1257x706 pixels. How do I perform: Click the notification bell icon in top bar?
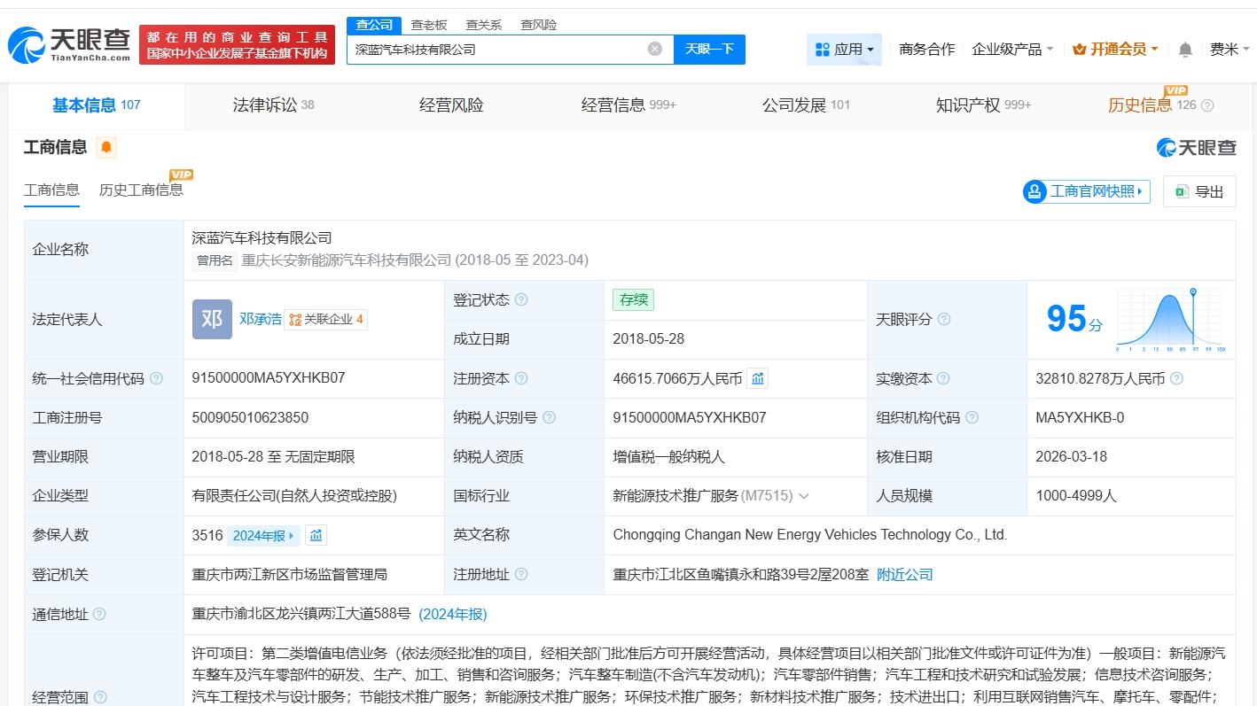pos(1184,50)
